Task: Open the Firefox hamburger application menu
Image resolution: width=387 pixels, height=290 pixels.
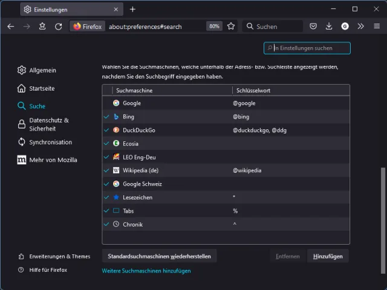Action: pyautogui.click(x=376, y=26)
